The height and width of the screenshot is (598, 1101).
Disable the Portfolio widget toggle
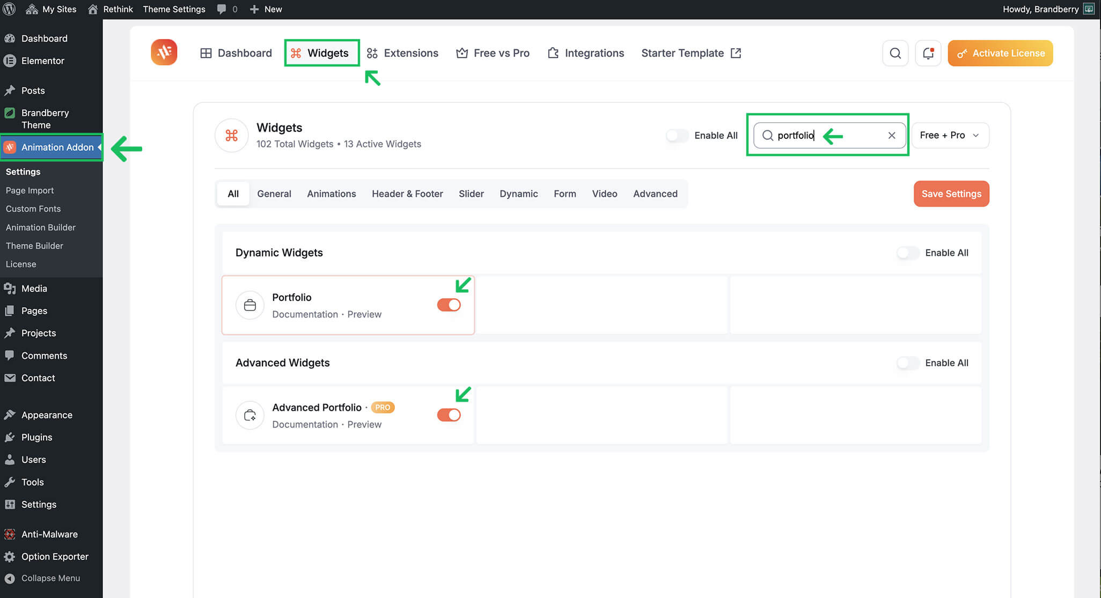449,305
